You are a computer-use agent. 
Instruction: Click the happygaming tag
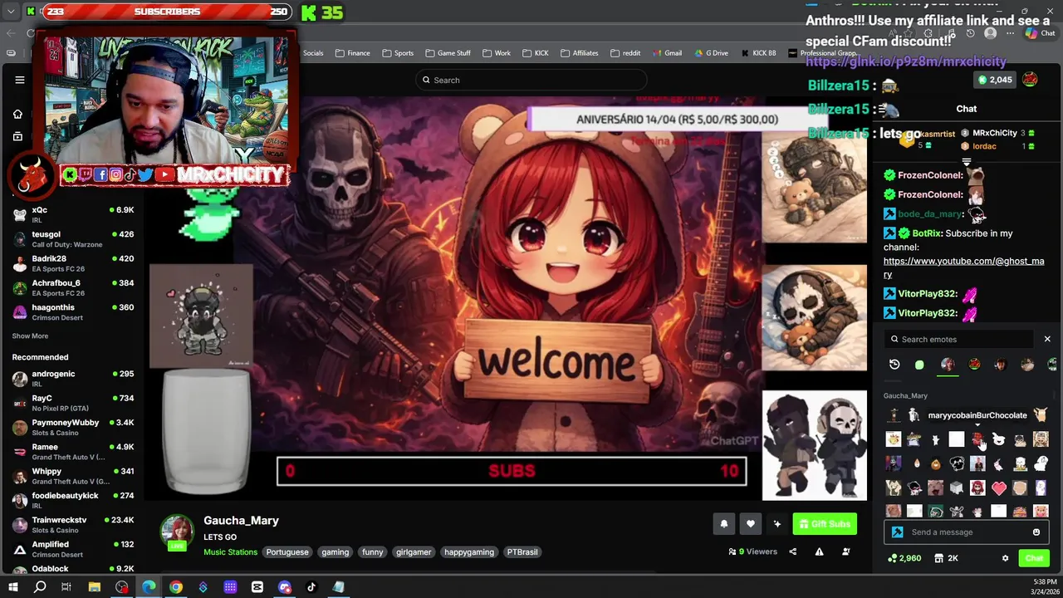[469, 551]
